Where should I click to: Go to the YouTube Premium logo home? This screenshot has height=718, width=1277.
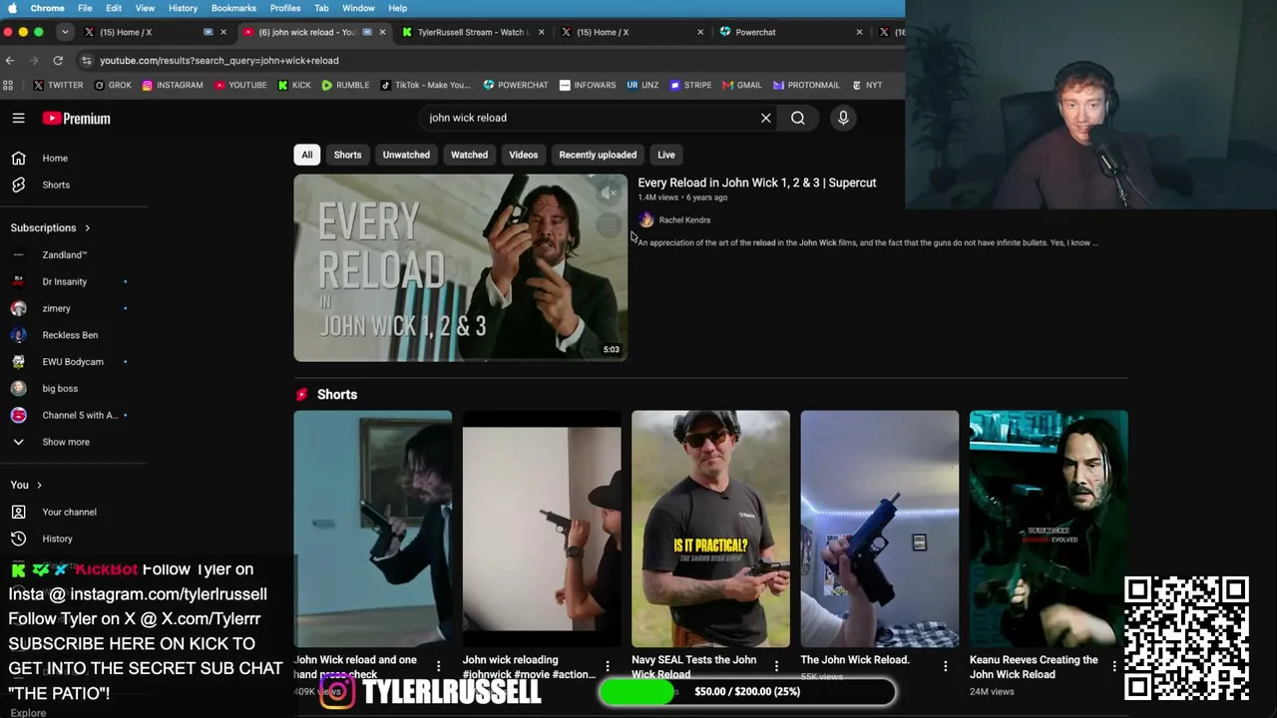click(x=76, y=119)
